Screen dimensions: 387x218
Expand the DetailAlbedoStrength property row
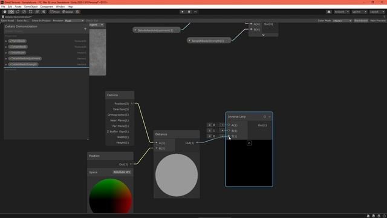coord(6,65)
